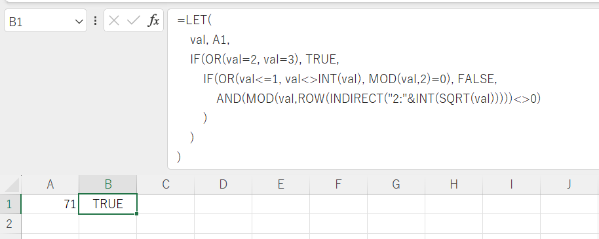Select column C header
This screenshot has height=239, width=599.
tap(165, 185)
